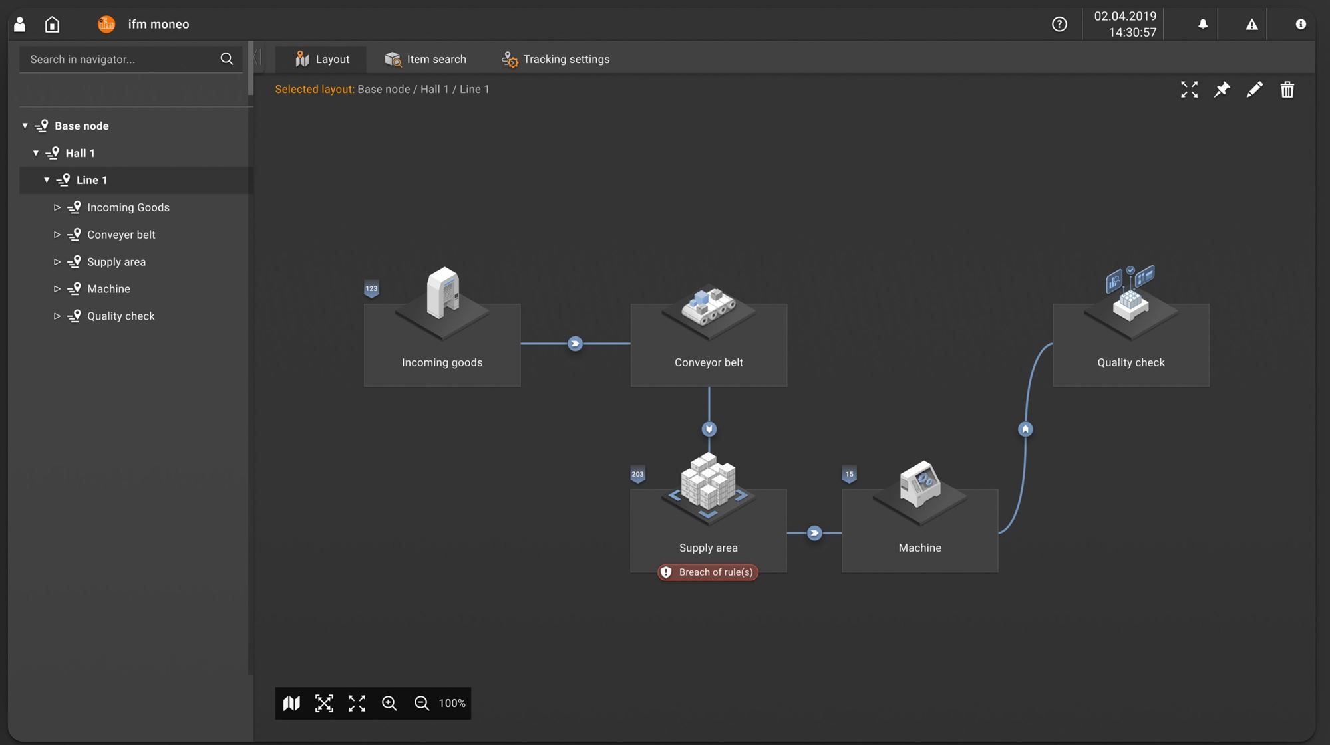1330x745 pixels.
Task: Select Hall 1 in navigator
Action: tap(80, 153)
